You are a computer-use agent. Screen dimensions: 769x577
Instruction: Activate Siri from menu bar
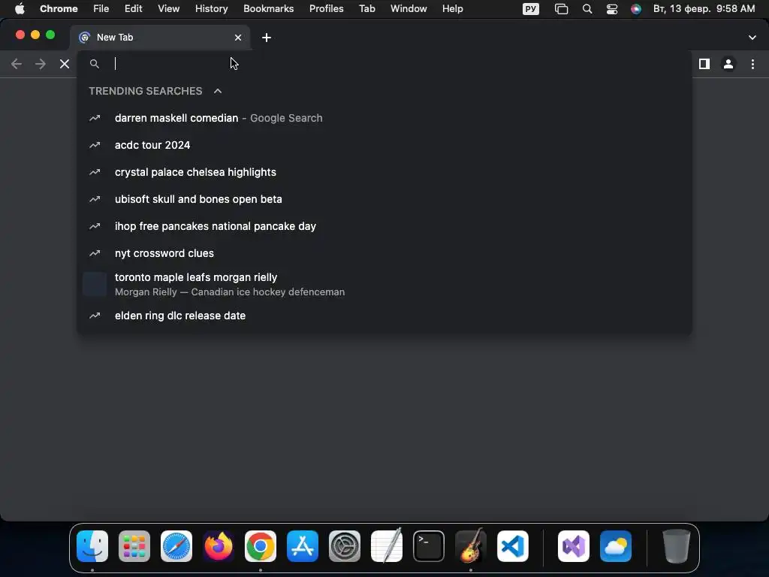635,9
